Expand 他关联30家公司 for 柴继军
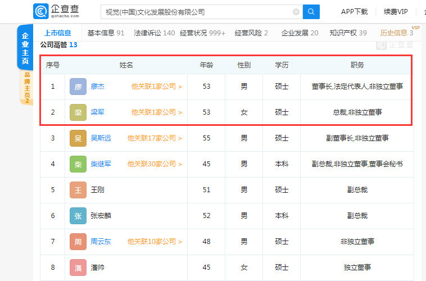The height and width of the screenshot is (281, 426). pos(155,164)
